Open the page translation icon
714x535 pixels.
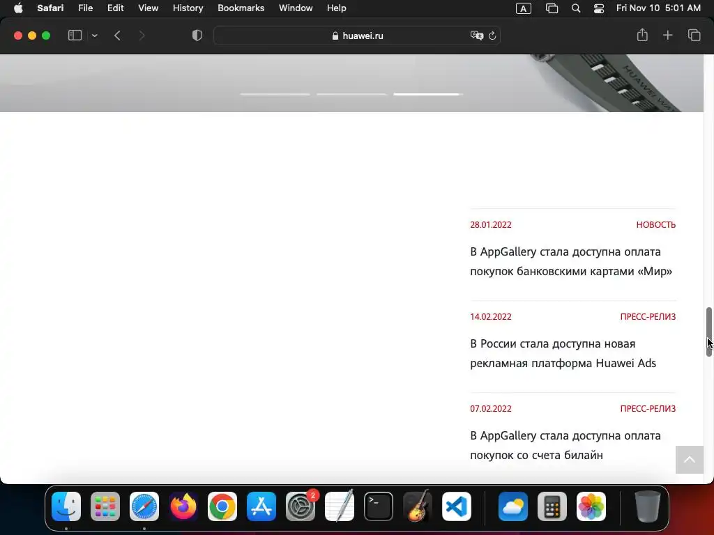(477, 36)
